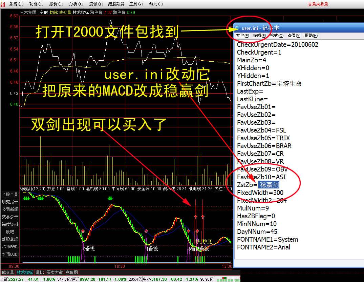
Task: Open Notepad 查看(V) menu
Action: pos(294,36)
